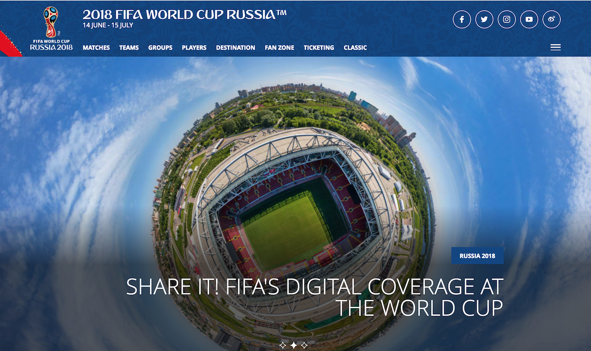Select the middle filled carousel indicator

point(294,345)
